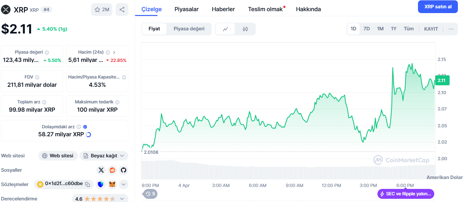Switch to candlestick chart view
The image size is (463, 202).
pos(245,29)
